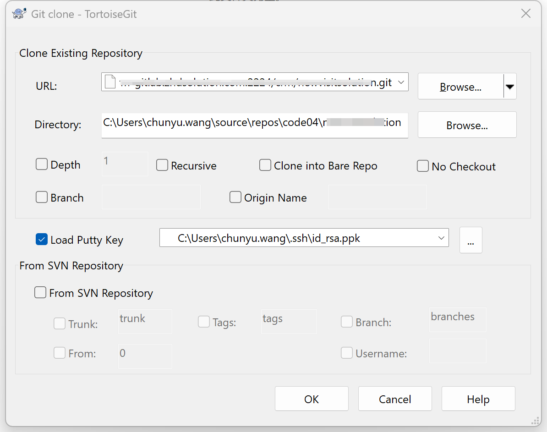
Task: Click the Depth value field
Action: [x=125, y=164]
